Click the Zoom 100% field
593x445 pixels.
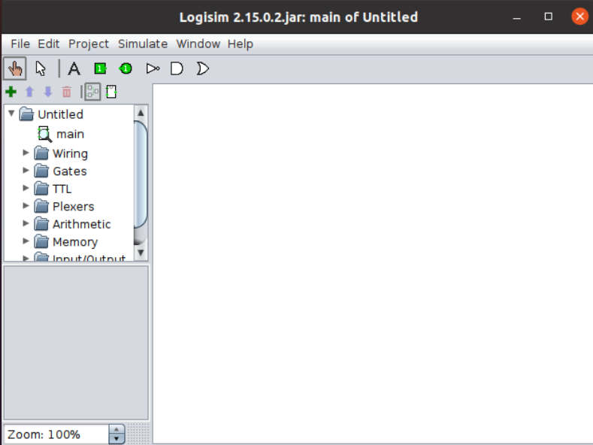click(56, 434)
